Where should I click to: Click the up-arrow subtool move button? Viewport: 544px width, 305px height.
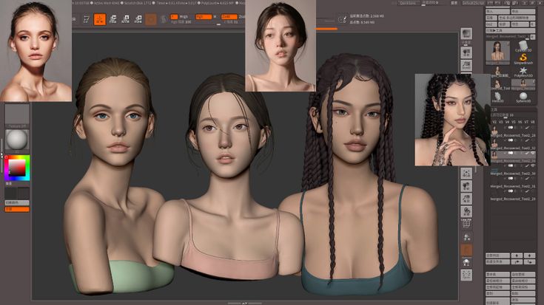click(517, 256)
